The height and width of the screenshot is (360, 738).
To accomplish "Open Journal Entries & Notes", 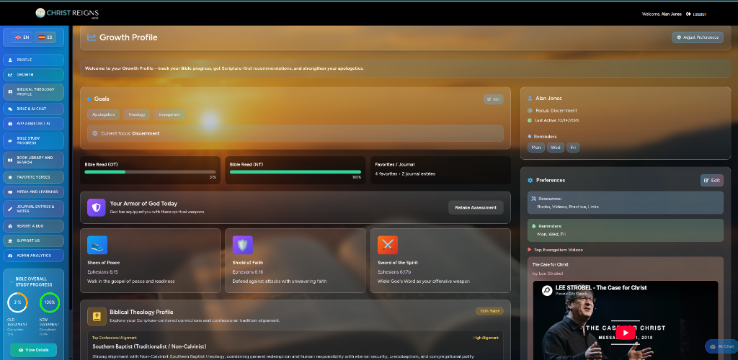I will [33, 209].
